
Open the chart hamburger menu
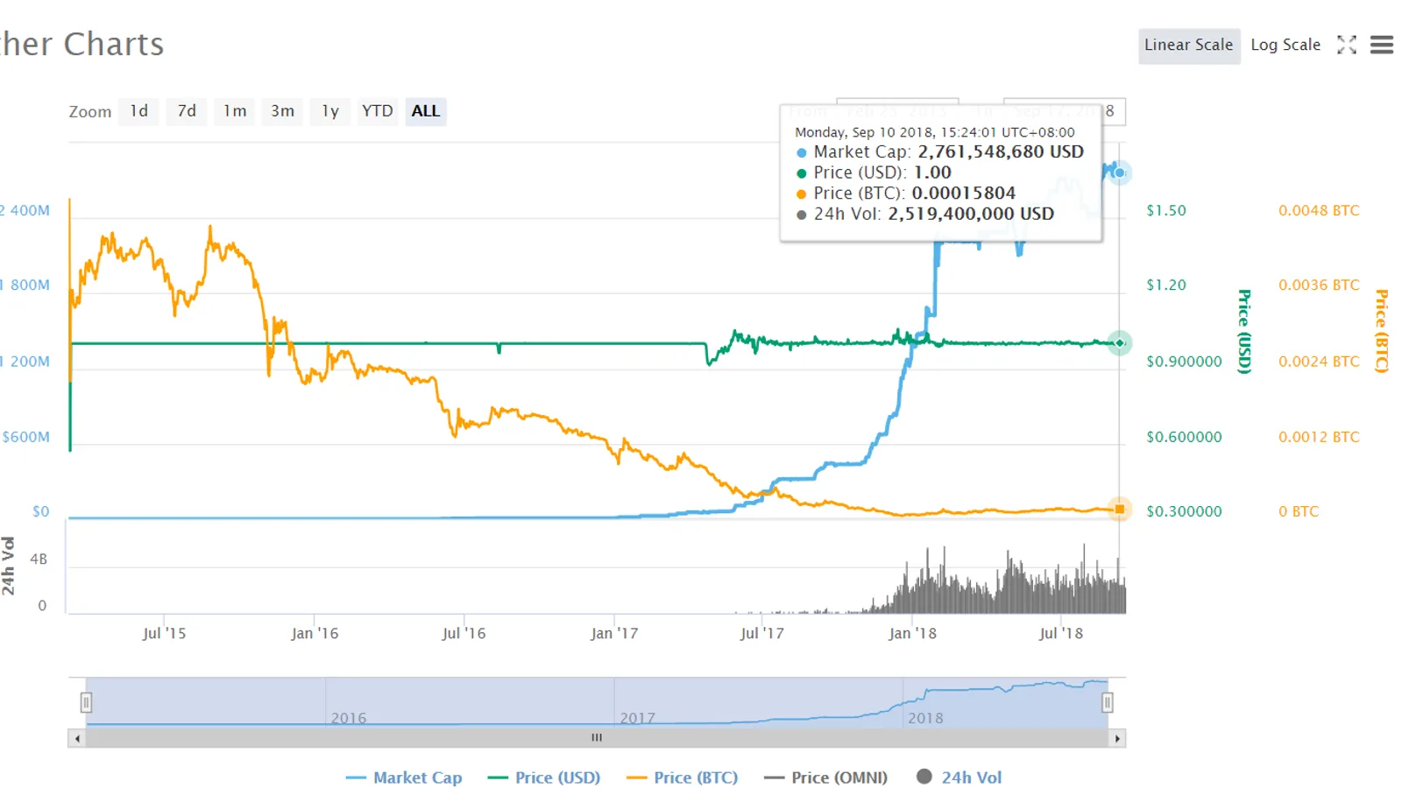click(1382, 45)
